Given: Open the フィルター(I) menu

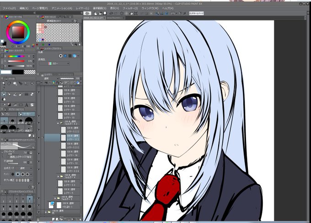Looking at the screenshot, I should click(130, 8).
